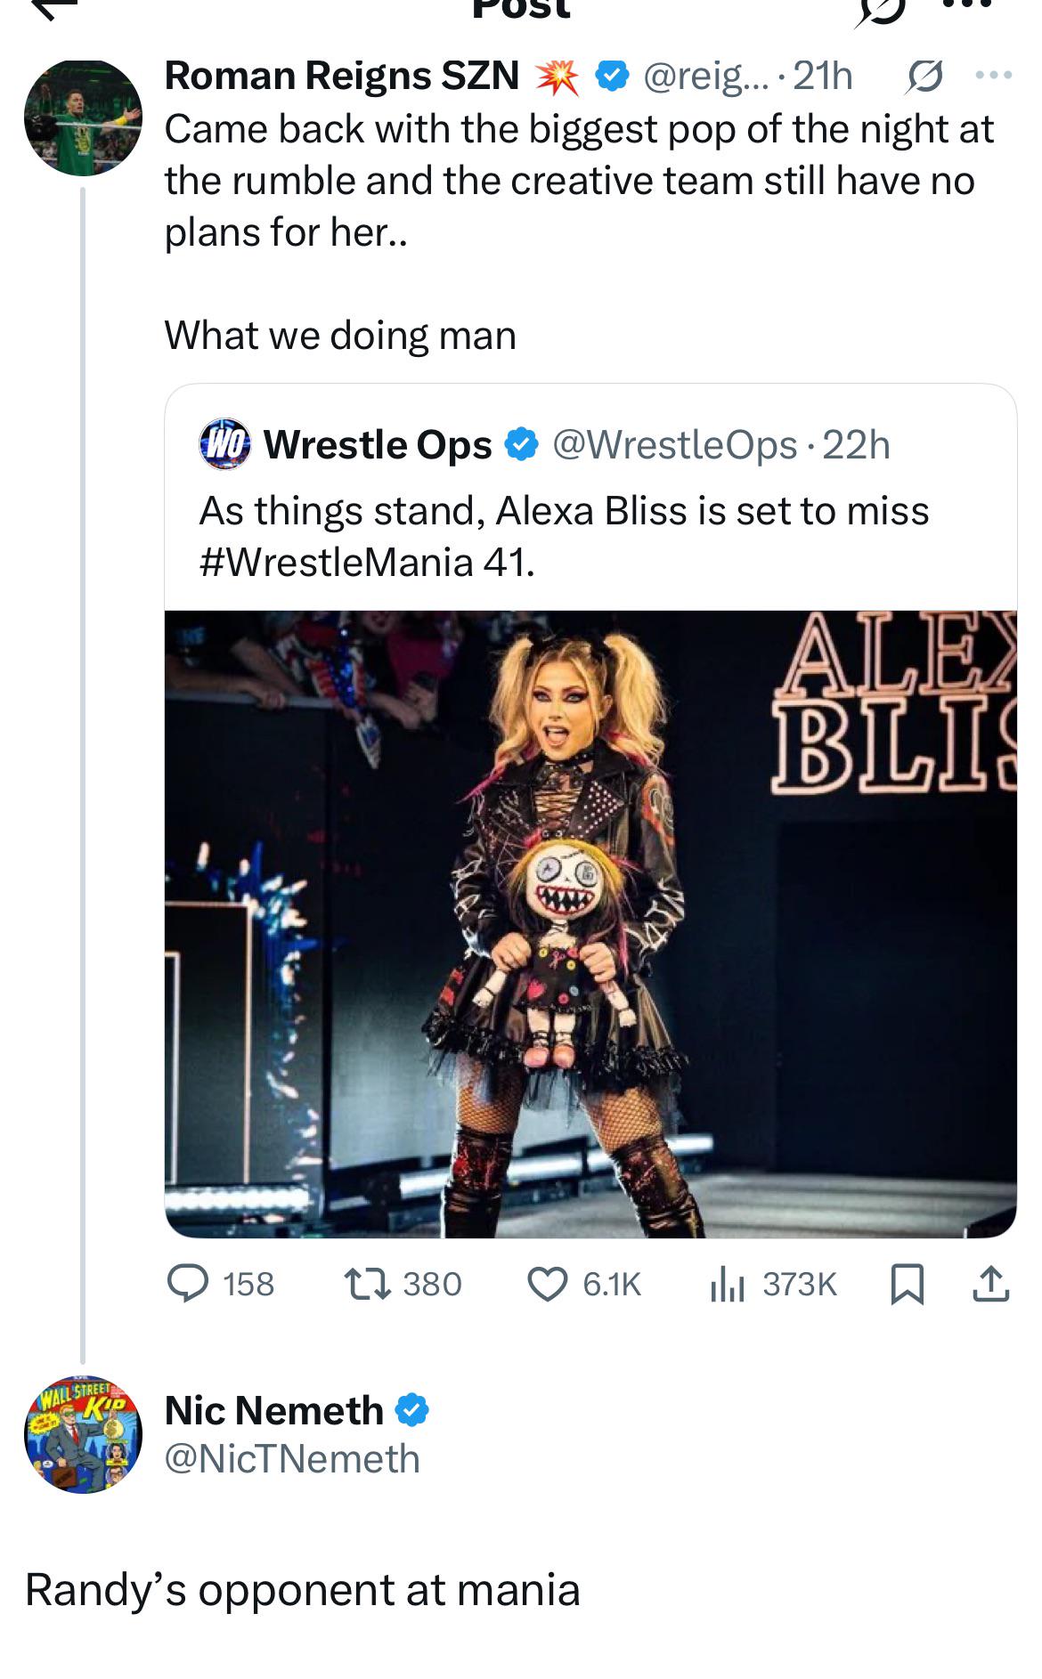Tap the @NicTNemeth handle

click(292, 1459)
